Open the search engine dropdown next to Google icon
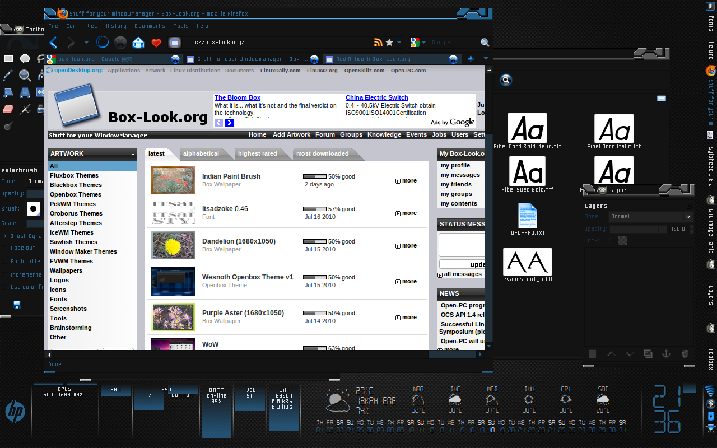The width and height of the screenshot is (717, 448). [424, 43]
